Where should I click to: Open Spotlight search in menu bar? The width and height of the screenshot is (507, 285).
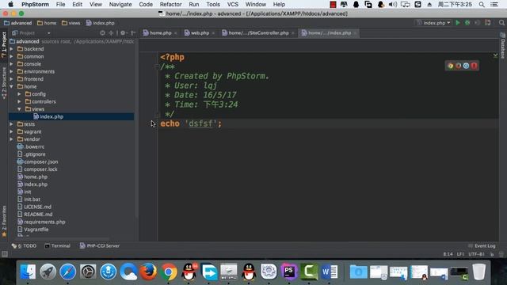click(x=482, y=5)
